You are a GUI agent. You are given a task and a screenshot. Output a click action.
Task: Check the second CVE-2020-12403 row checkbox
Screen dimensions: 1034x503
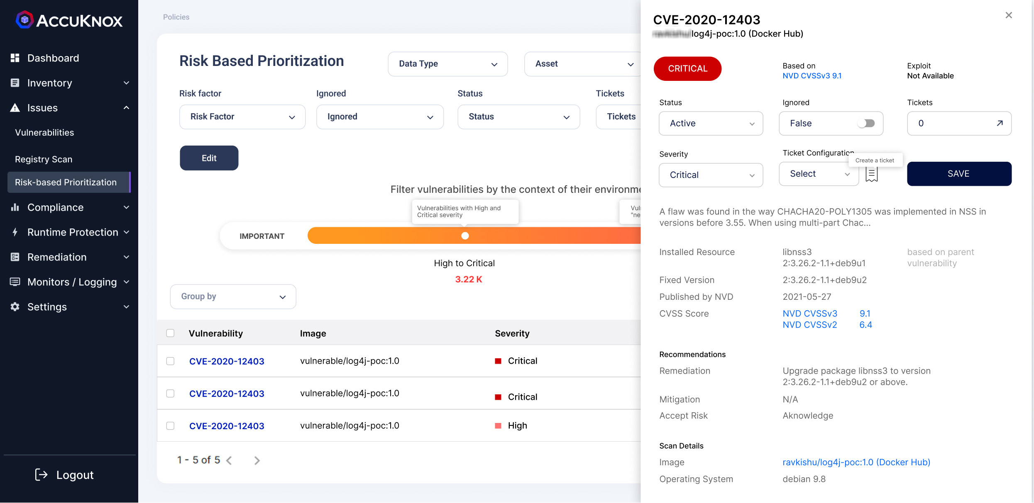170,393
